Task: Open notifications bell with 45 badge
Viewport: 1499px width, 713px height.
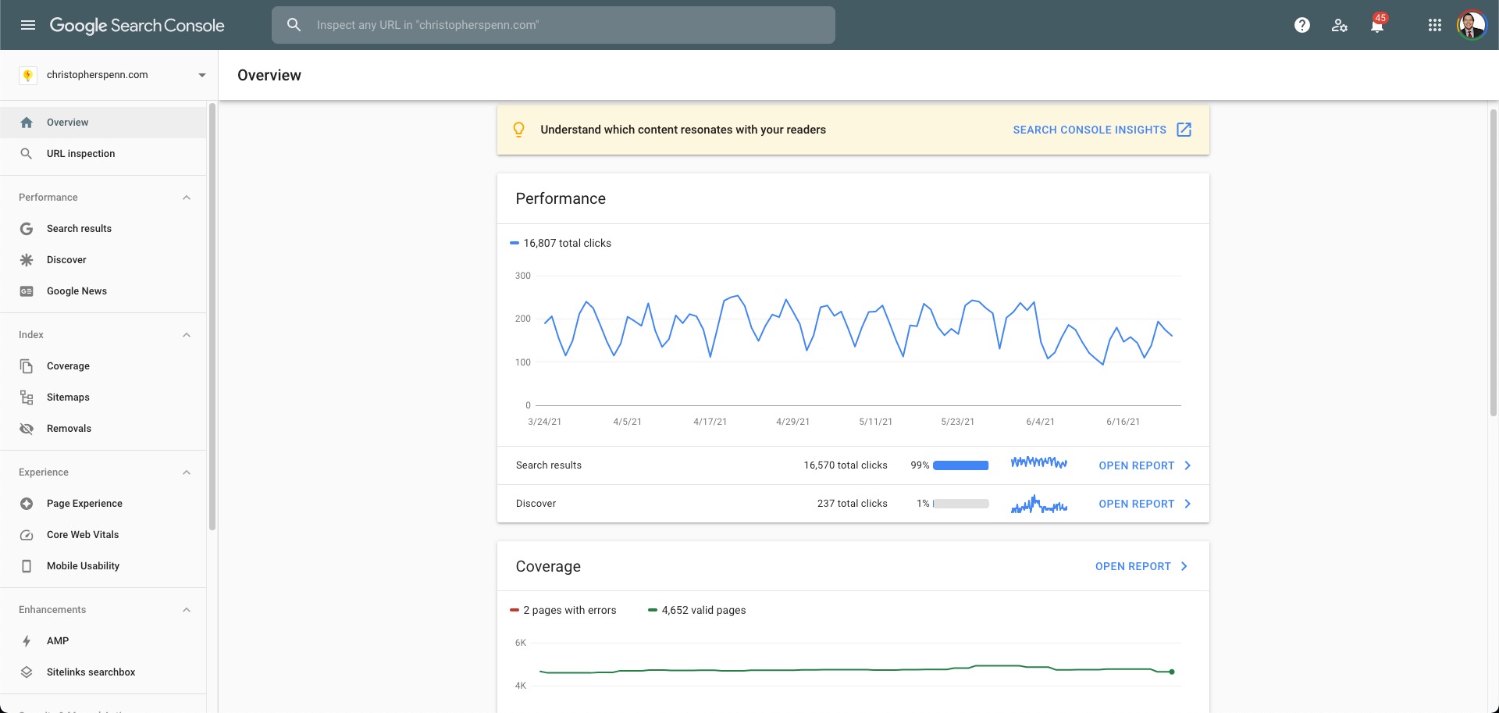Action: tap(1377, 25)
